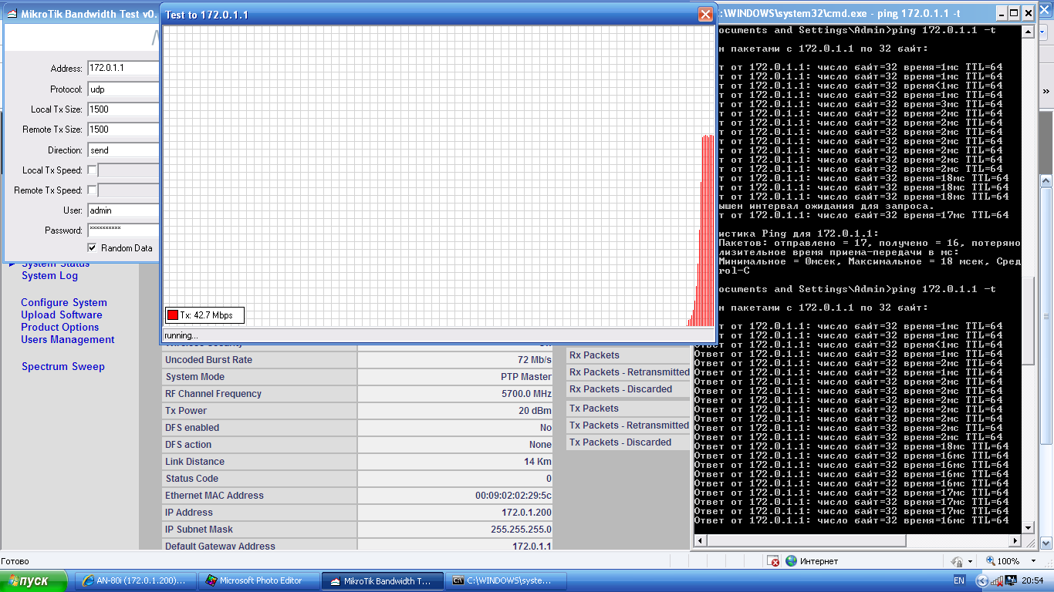Image resolution: width=1054 pixels, height=592 pixels.
Task: Open the Product Options link
Action: pyautogui.click(x=60, y=327)
